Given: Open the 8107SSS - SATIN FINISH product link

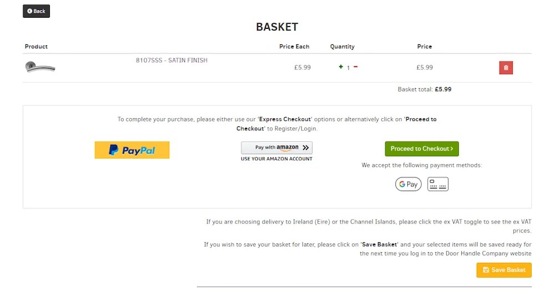Looking at the screenshot, I should (x=171, y=60).
